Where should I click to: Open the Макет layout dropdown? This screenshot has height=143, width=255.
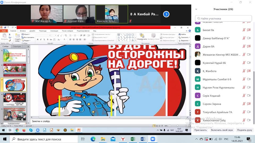point(26,34)
